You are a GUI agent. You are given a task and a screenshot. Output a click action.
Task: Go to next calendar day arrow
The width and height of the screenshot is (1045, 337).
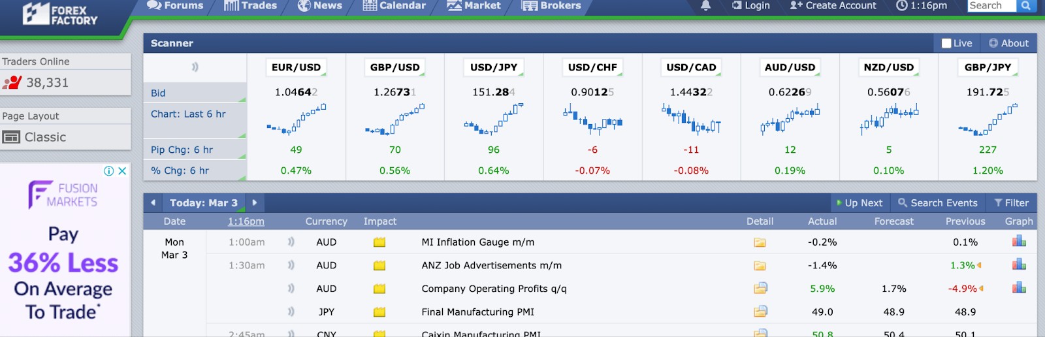[x=255, y=202]
